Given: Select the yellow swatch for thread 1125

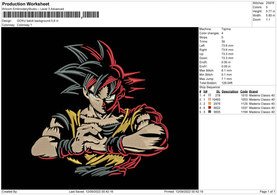Looking at the screenshot, I should 210,103.
